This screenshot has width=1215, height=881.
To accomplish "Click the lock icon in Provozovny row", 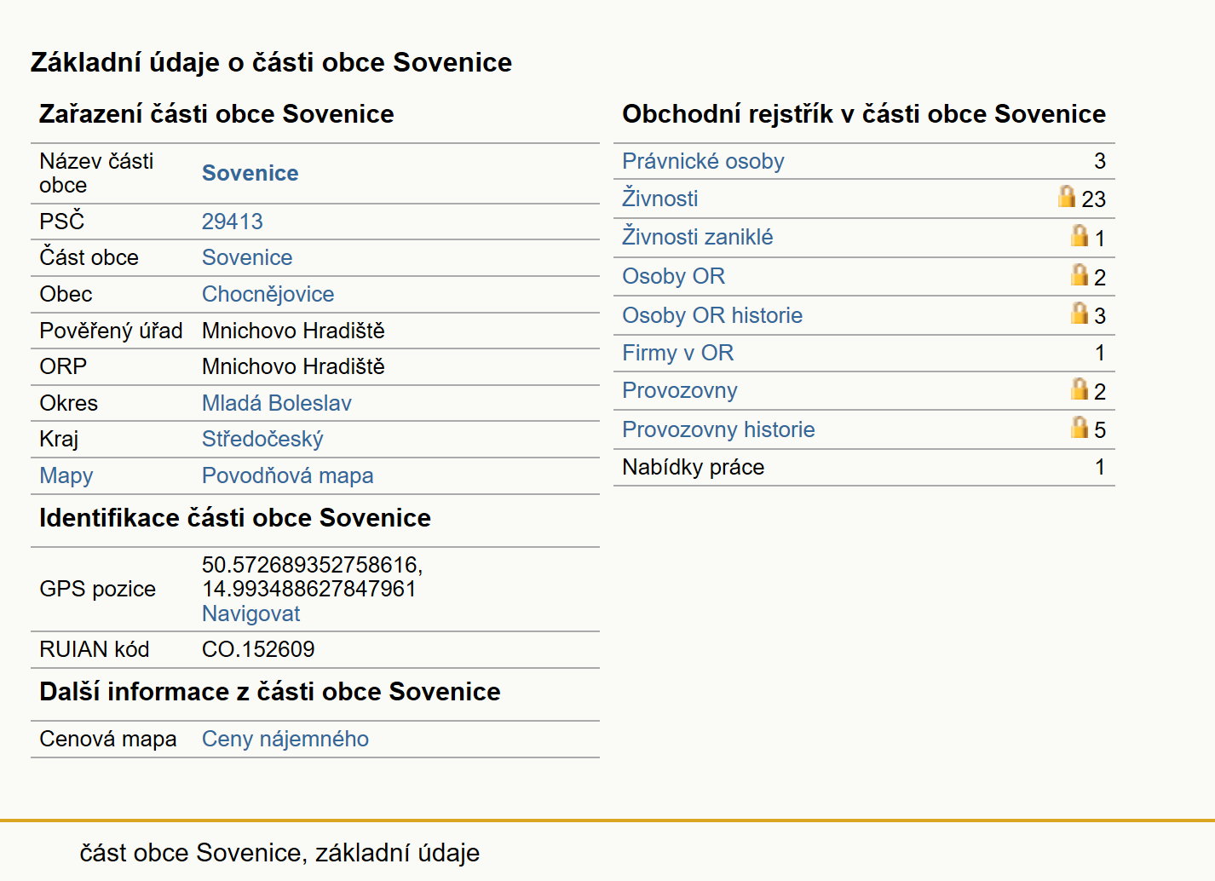I will coord(1080,389).
